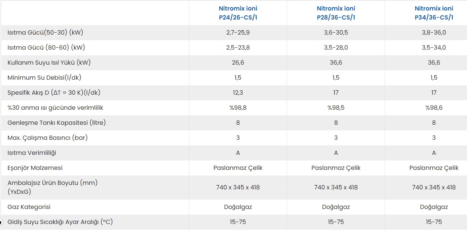Image resolution: width=467 pixels, height=230 pixels.
Task: Click the %98,5 efficiency value for P28/36-CS/1
Action: [x=336, y=107]
